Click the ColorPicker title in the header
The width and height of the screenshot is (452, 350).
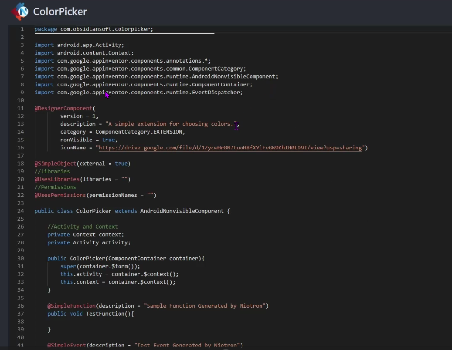point(60,12)
